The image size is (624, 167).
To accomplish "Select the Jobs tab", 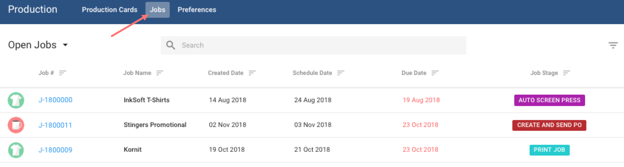I will point(158,10).
